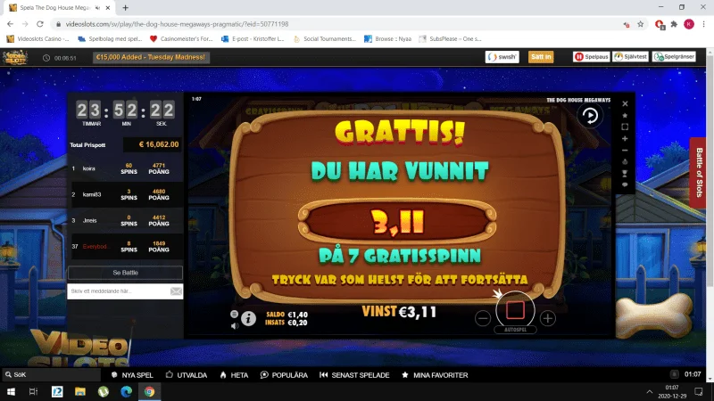Open the Browse :: Nyaa bookmark
The height and width of the screenshot is (401, 714).
tap(388, 38)
